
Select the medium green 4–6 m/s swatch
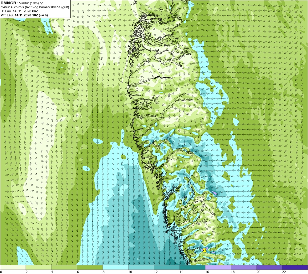[64, 267]
